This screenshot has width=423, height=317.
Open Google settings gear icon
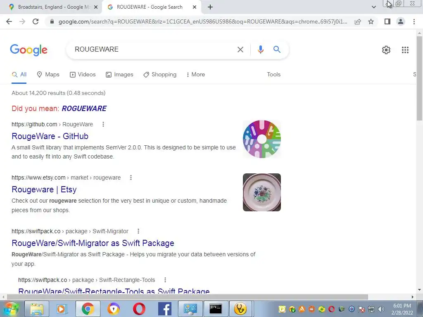[386, 50]
